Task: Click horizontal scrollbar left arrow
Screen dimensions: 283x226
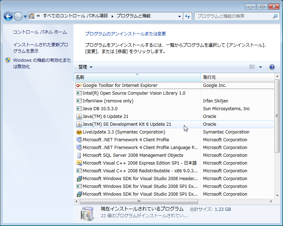Action: [76, 201]
